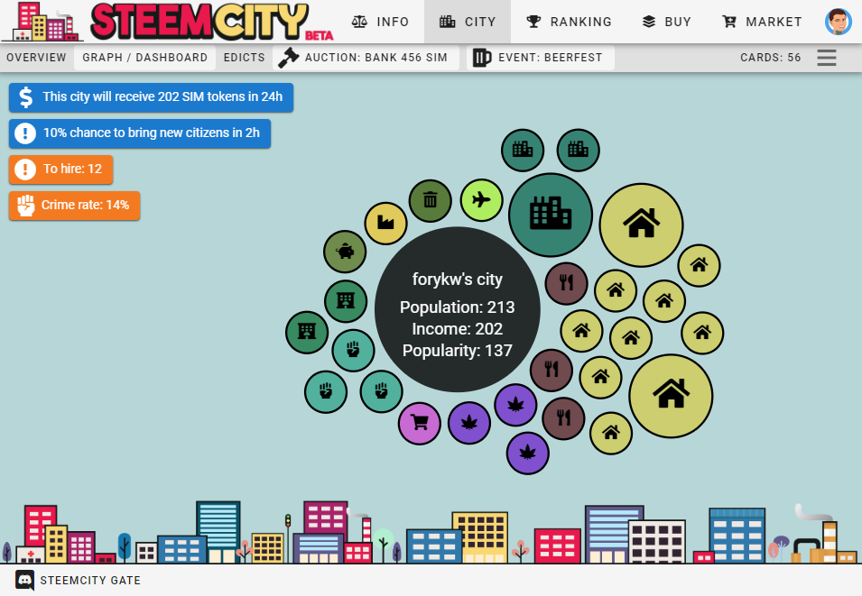
Task: Click the Discord icon in the footer
Action: 25,580
